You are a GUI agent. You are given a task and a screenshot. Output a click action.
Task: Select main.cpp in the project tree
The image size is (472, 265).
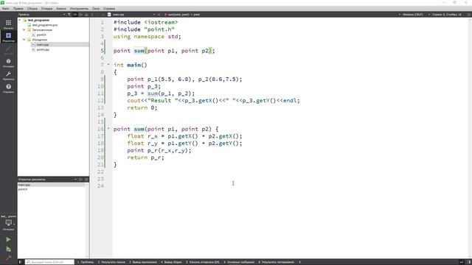[x=43, y=44]
